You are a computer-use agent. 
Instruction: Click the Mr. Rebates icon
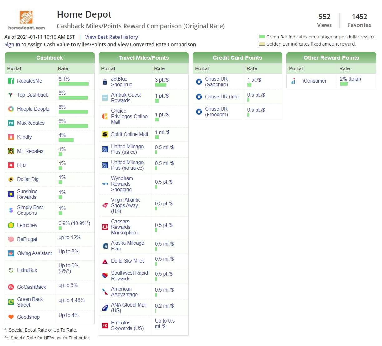pos(11,151)
